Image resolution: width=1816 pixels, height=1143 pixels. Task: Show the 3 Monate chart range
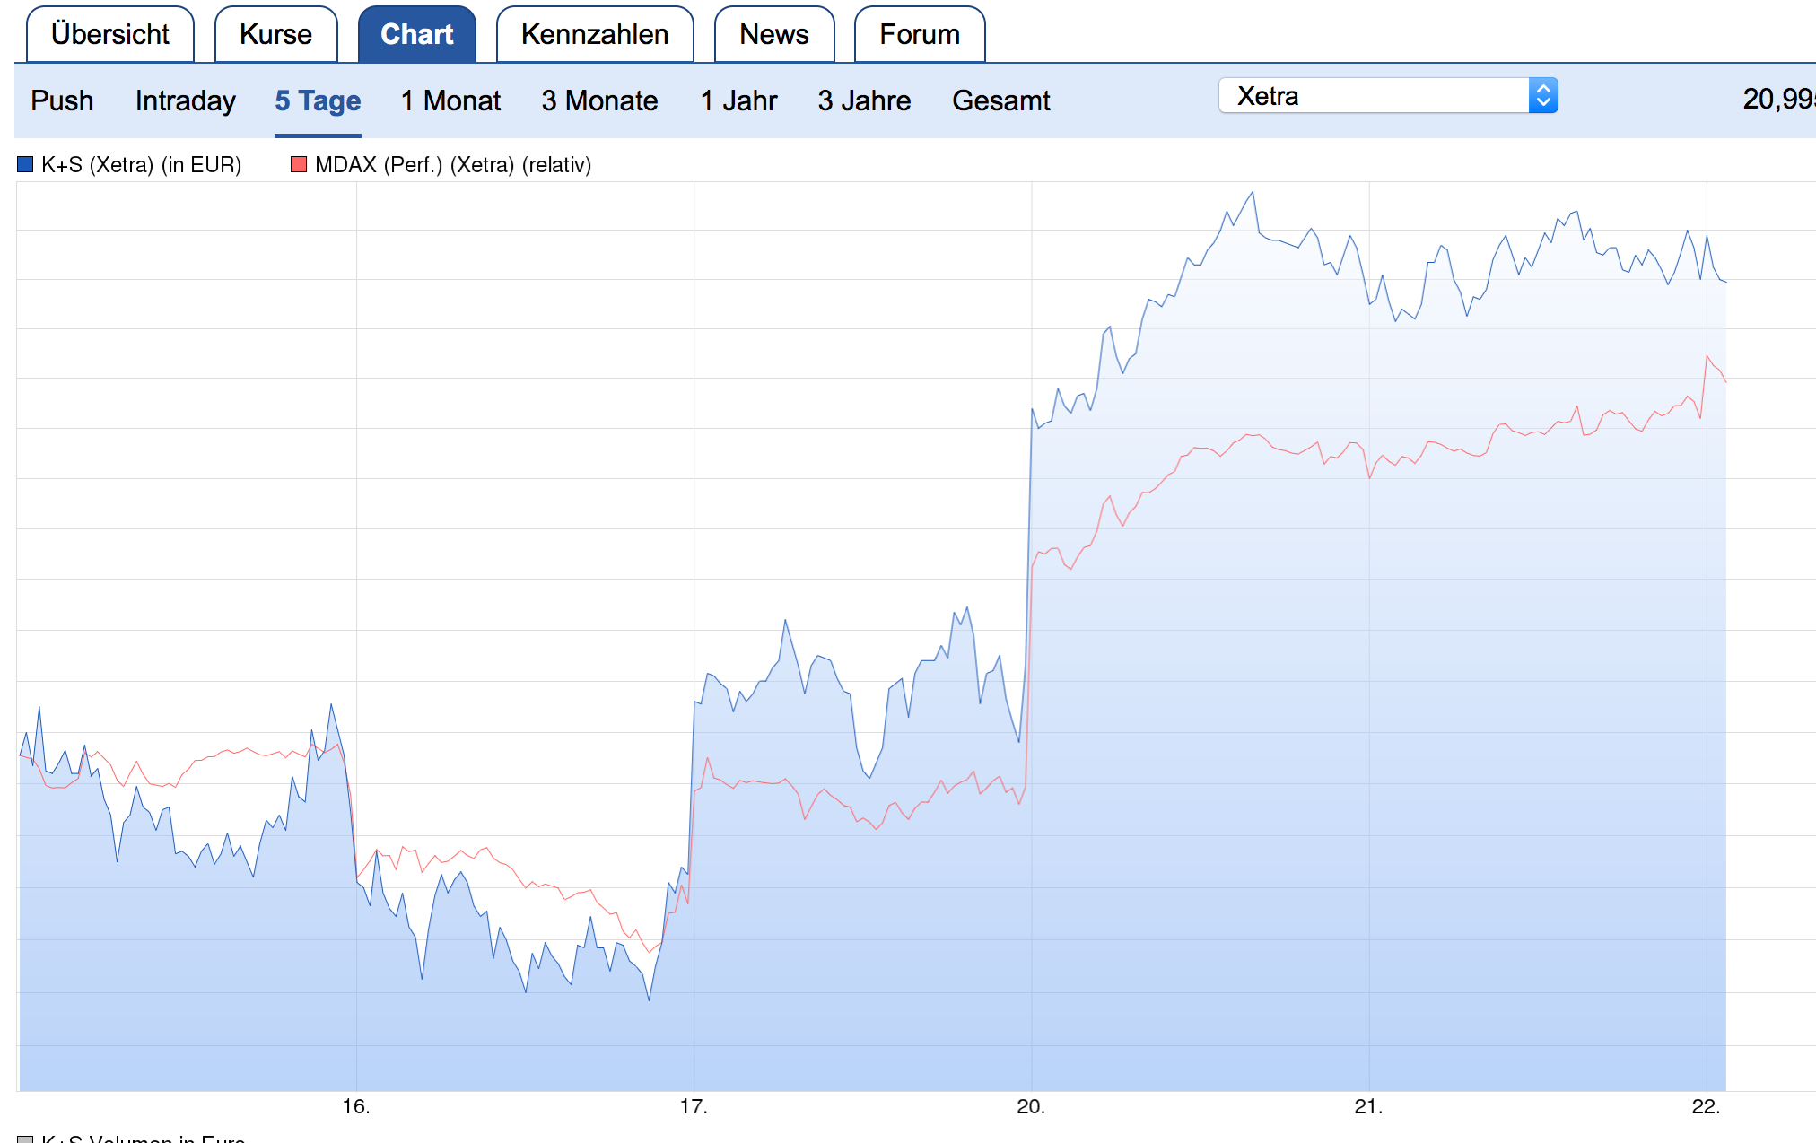(599, 100)
